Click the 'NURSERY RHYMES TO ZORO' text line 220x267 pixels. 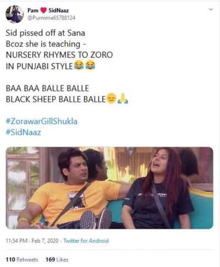pyautogui.click(x=59, y=55)
